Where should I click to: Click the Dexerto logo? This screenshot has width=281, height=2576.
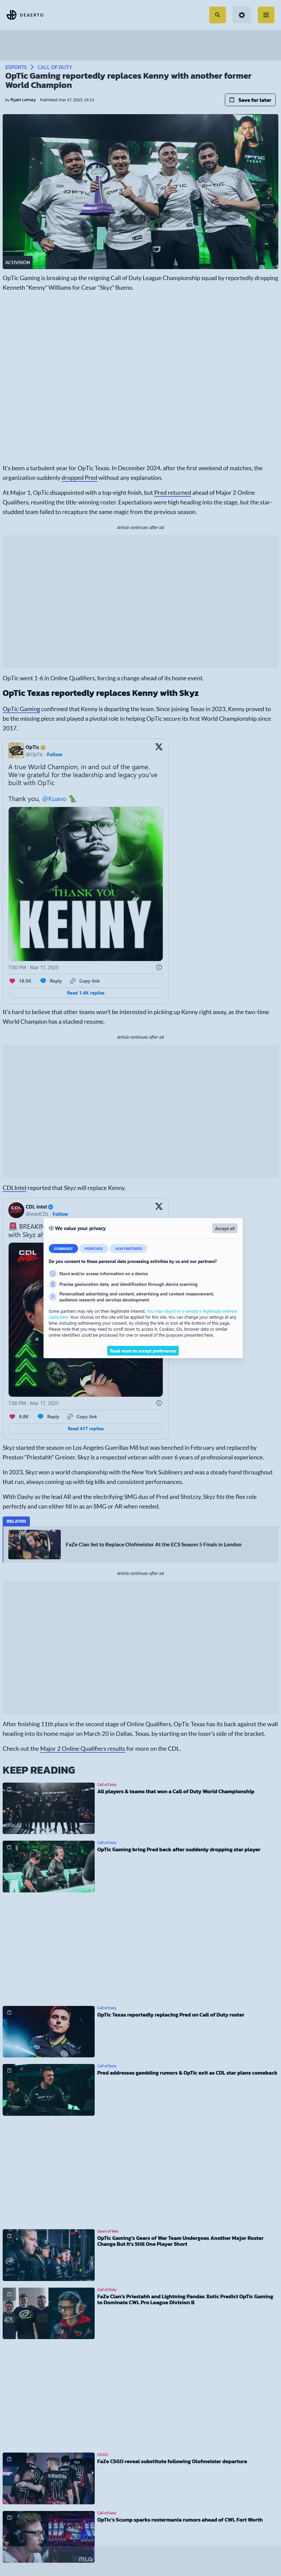[x=25, y=15]
